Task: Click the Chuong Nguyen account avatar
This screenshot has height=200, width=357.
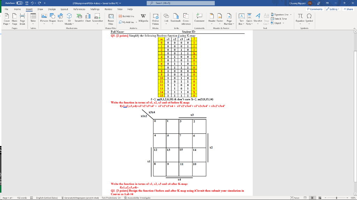Action: pyautogui.click(x=310, y=3)
